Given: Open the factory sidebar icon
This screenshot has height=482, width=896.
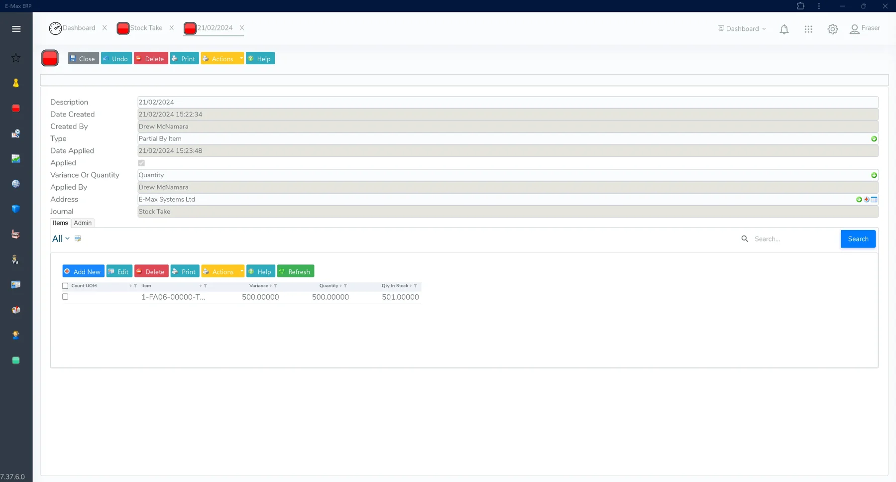Looking at the screenshot, I should pyautogui.click(x=16, y=234).
